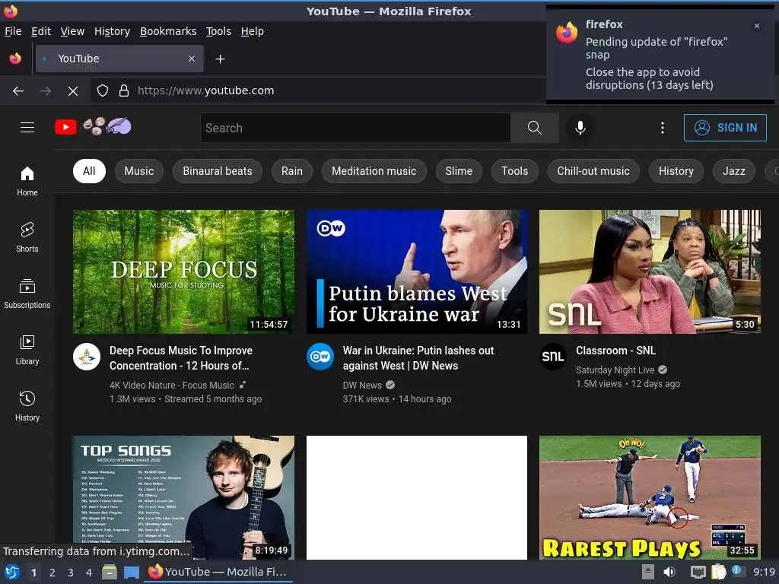
Task: Click the search magnifier button
Action: (535, 128)
